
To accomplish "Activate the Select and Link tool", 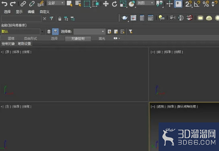I will click(23, 4).
